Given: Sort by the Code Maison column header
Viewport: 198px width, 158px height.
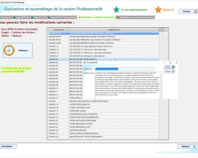Looking at the screenshot, I should (58, 30).
